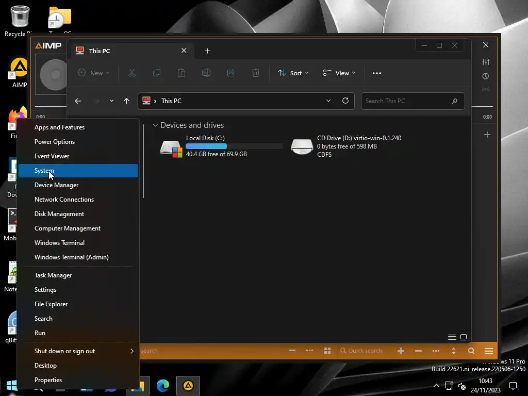Image resolution: width=528 pixels, height=396 pixels.
Task: Refresh the This PC view
Action: tap(345, 101)
